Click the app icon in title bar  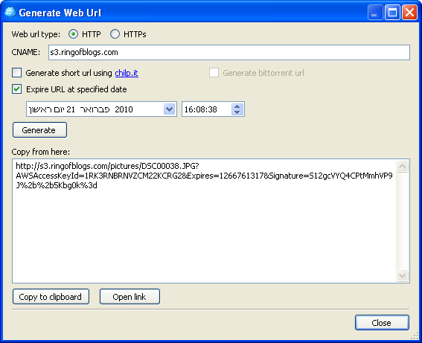[x=10, y=13]
